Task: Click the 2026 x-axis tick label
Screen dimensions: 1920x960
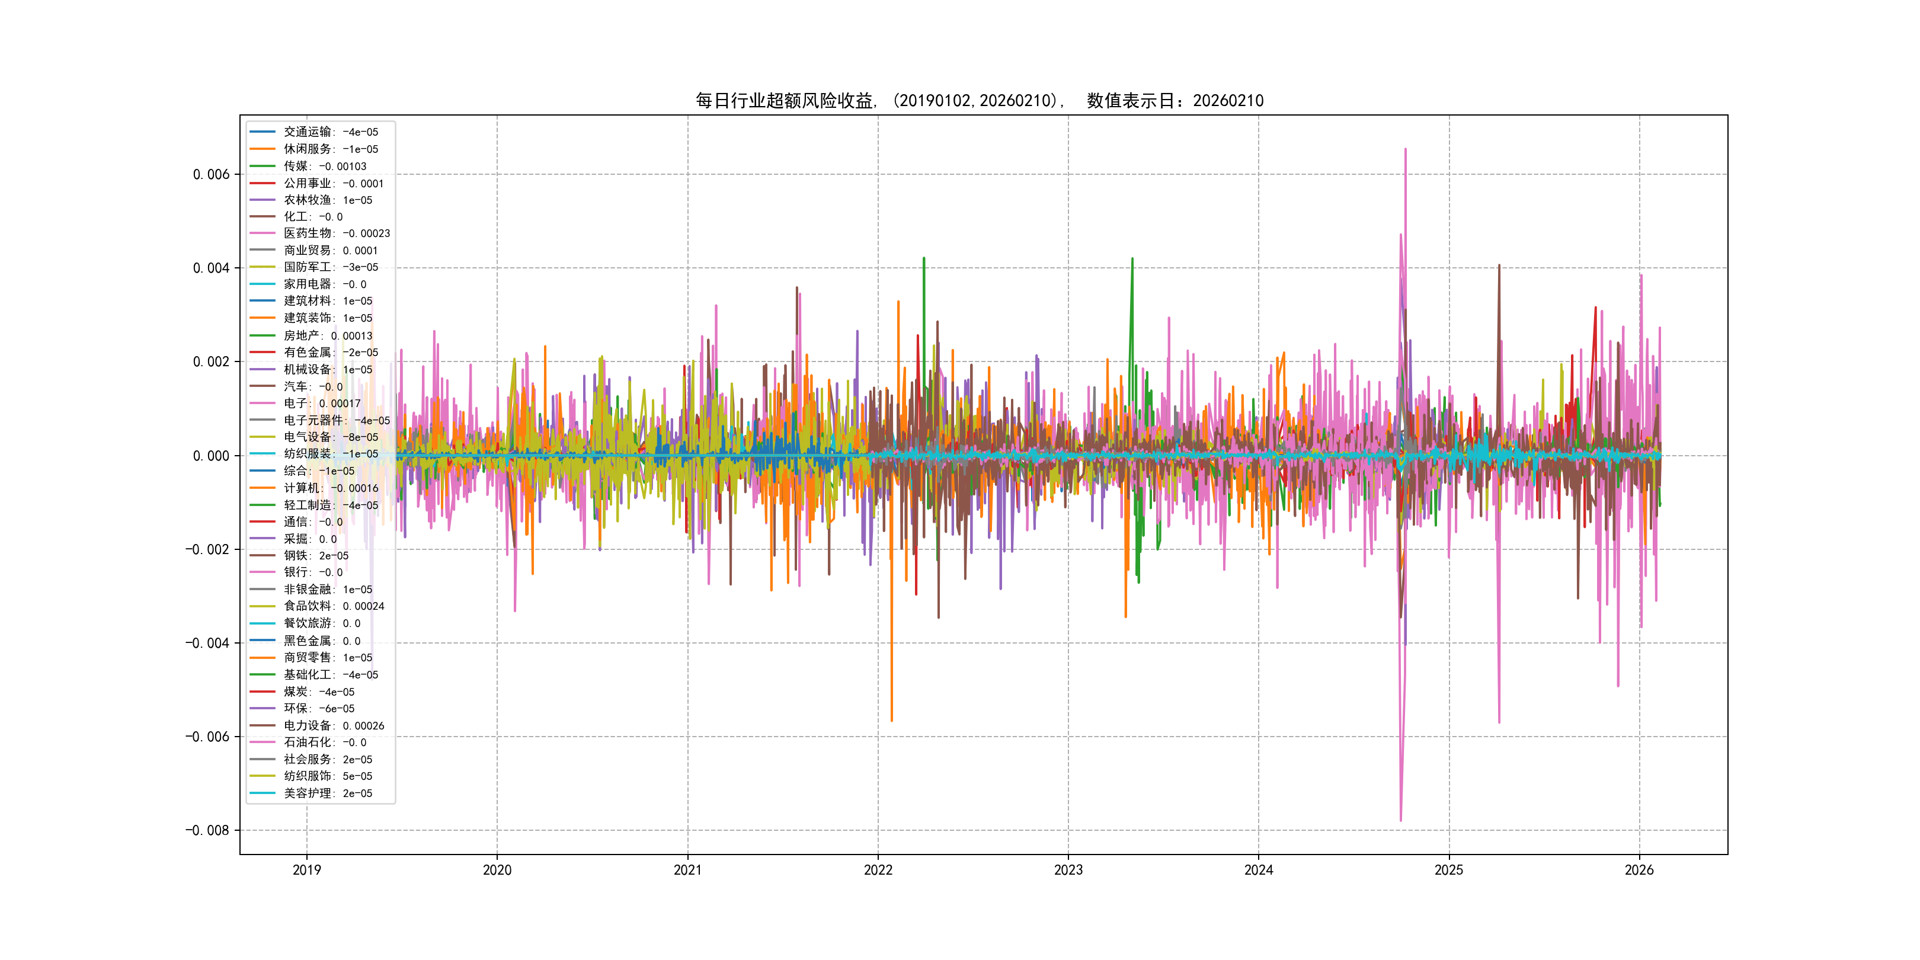Action: pos(1639,870)
